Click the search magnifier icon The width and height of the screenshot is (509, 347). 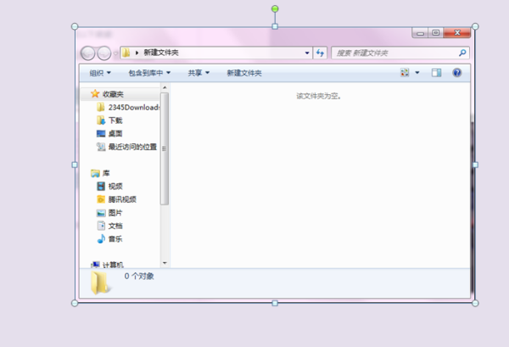[x=462, y=53]
